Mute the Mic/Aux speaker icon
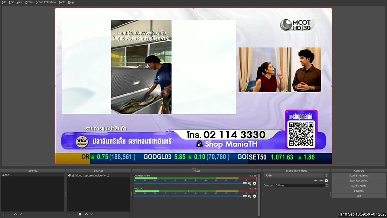Viewport: 387px width, 218px height. (x=249, y=196)
